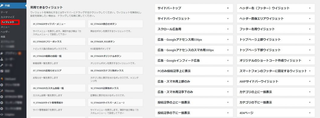
Task: Select the 01_STINGERサイドバーメニュー widget
Action: 58,24
